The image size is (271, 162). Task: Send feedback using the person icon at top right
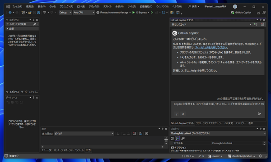click(x=264, y=13)
